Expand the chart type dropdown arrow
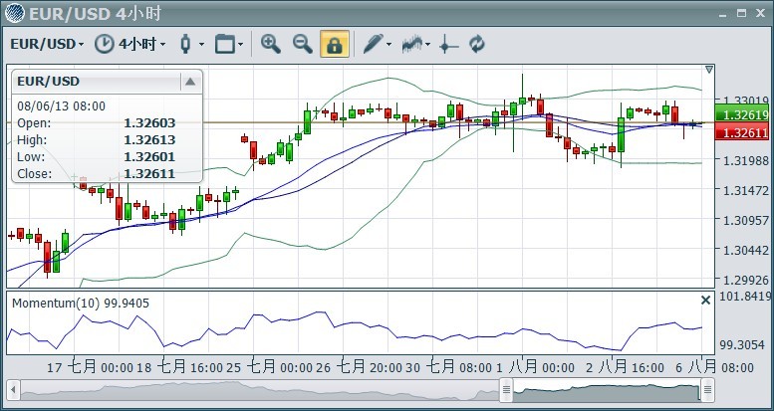The height and width of the screenshot is (411, 774). click(201, 45)
